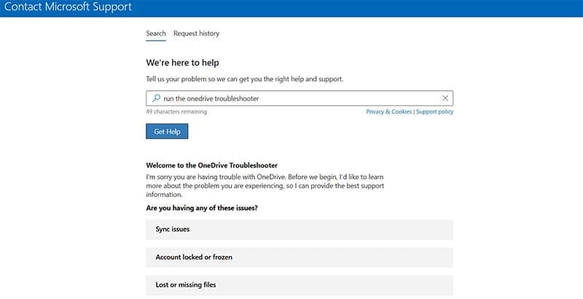The height and width of the screenshot is (299, 583).
Task: Select the Sync issues option
Action: coord(300,229)
